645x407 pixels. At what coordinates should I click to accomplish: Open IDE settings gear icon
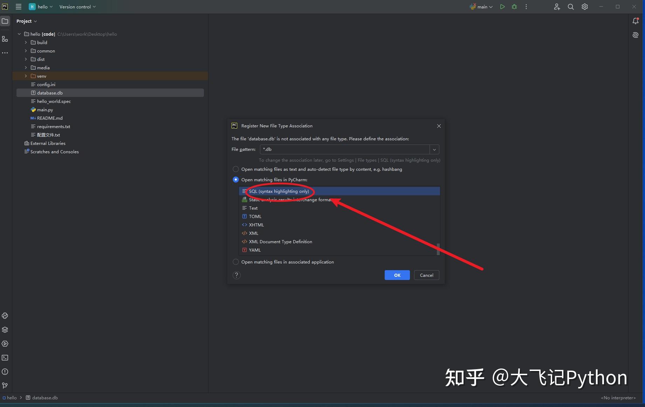point(584,7)
